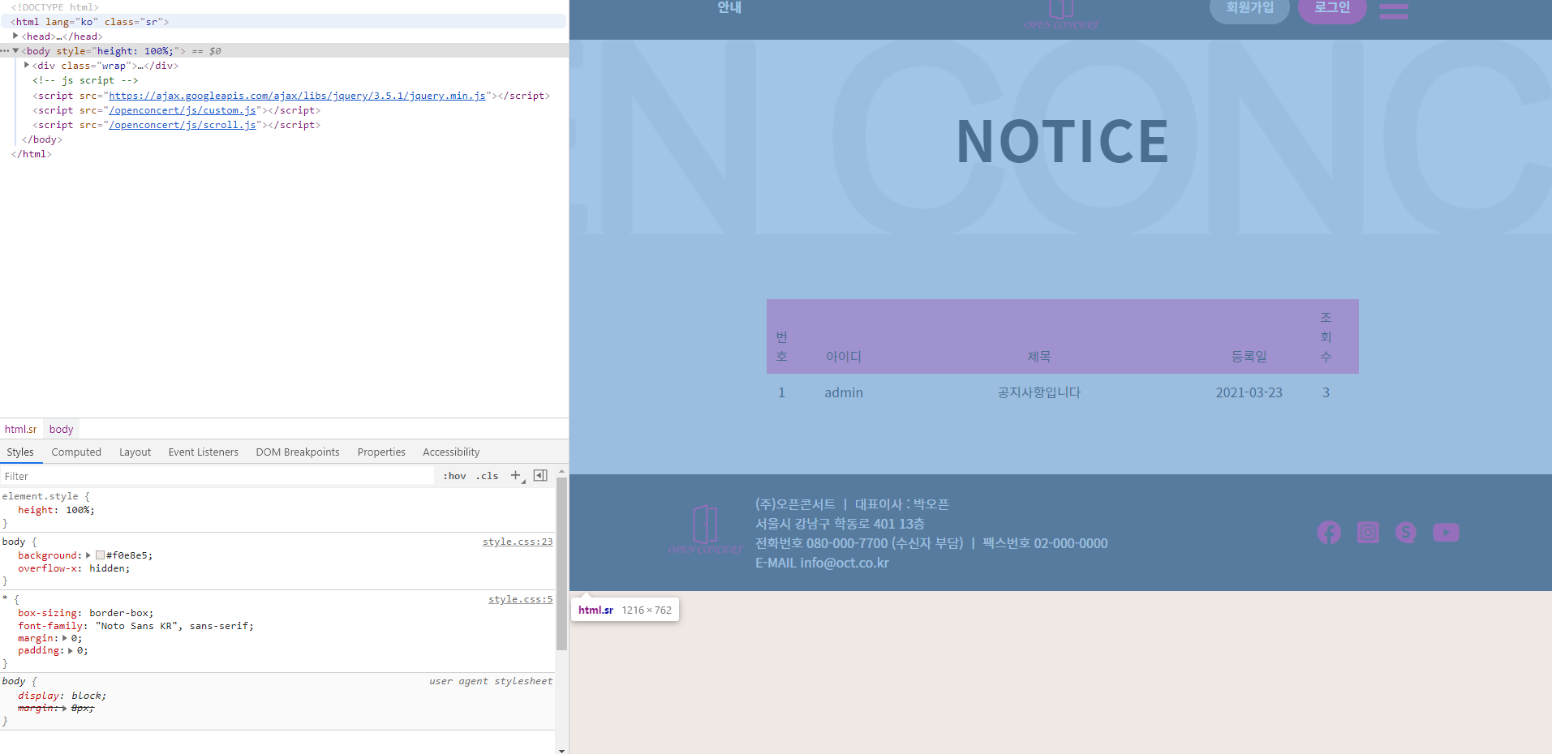The width and height of the screenshot is (1552, 754).
Task: Click the 회원가입 sign-up button
Action: pyautogui.click(x=1249, y=9)
